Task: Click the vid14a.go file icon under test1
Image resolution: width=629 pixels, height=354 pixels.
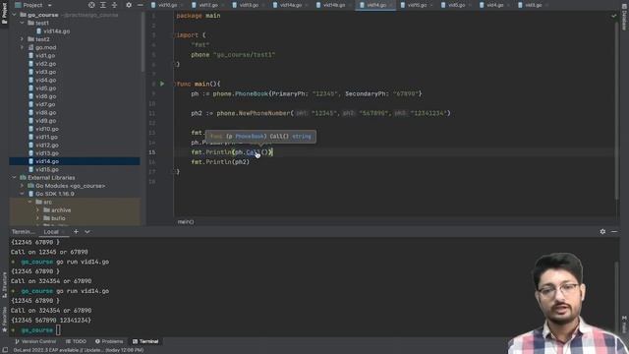Action: pyautogui.click(x=38, y=30)
